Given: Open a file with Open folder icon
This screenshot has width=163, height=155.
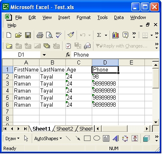Looking at the screenshot, I should tap(19, 35).
